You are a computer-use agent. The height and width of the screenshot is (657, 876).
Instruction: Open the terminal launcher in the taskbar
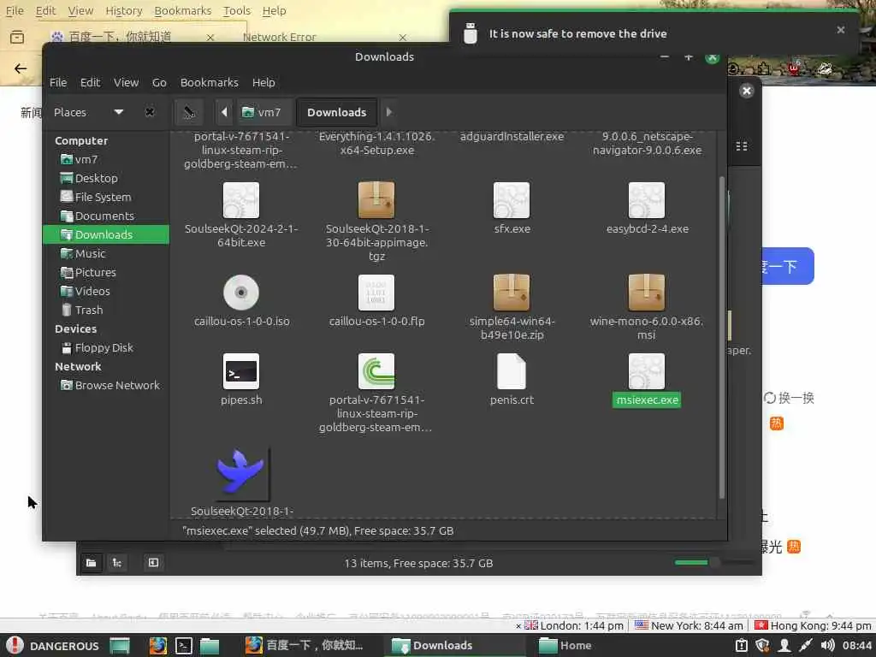pos(184,646)
